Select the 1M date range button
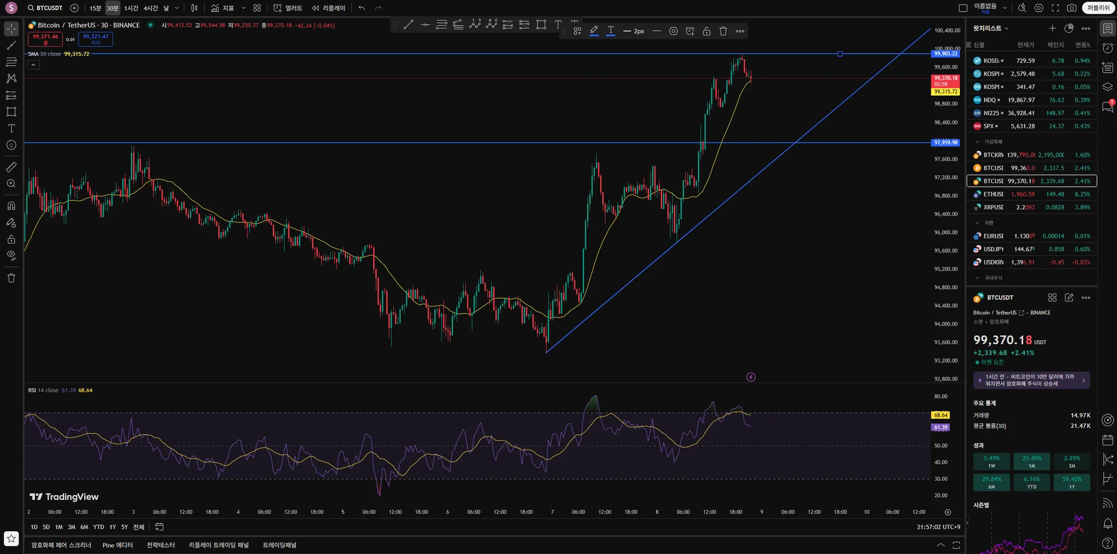1117x554 pixels. pyautogui.click(x=59, y=527)
